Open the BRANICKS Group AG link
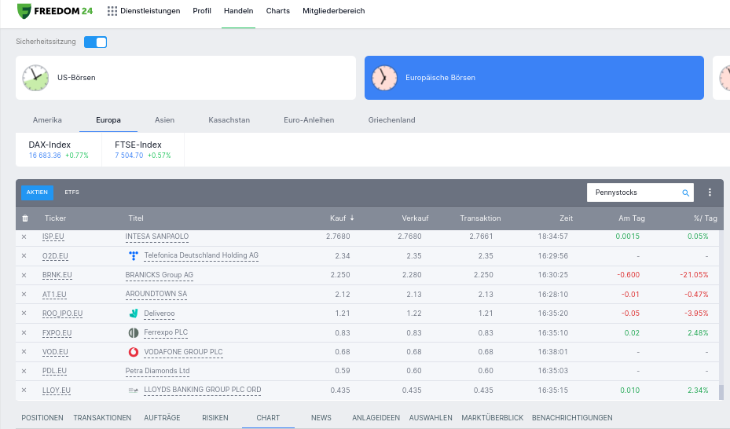 (160, 275)
